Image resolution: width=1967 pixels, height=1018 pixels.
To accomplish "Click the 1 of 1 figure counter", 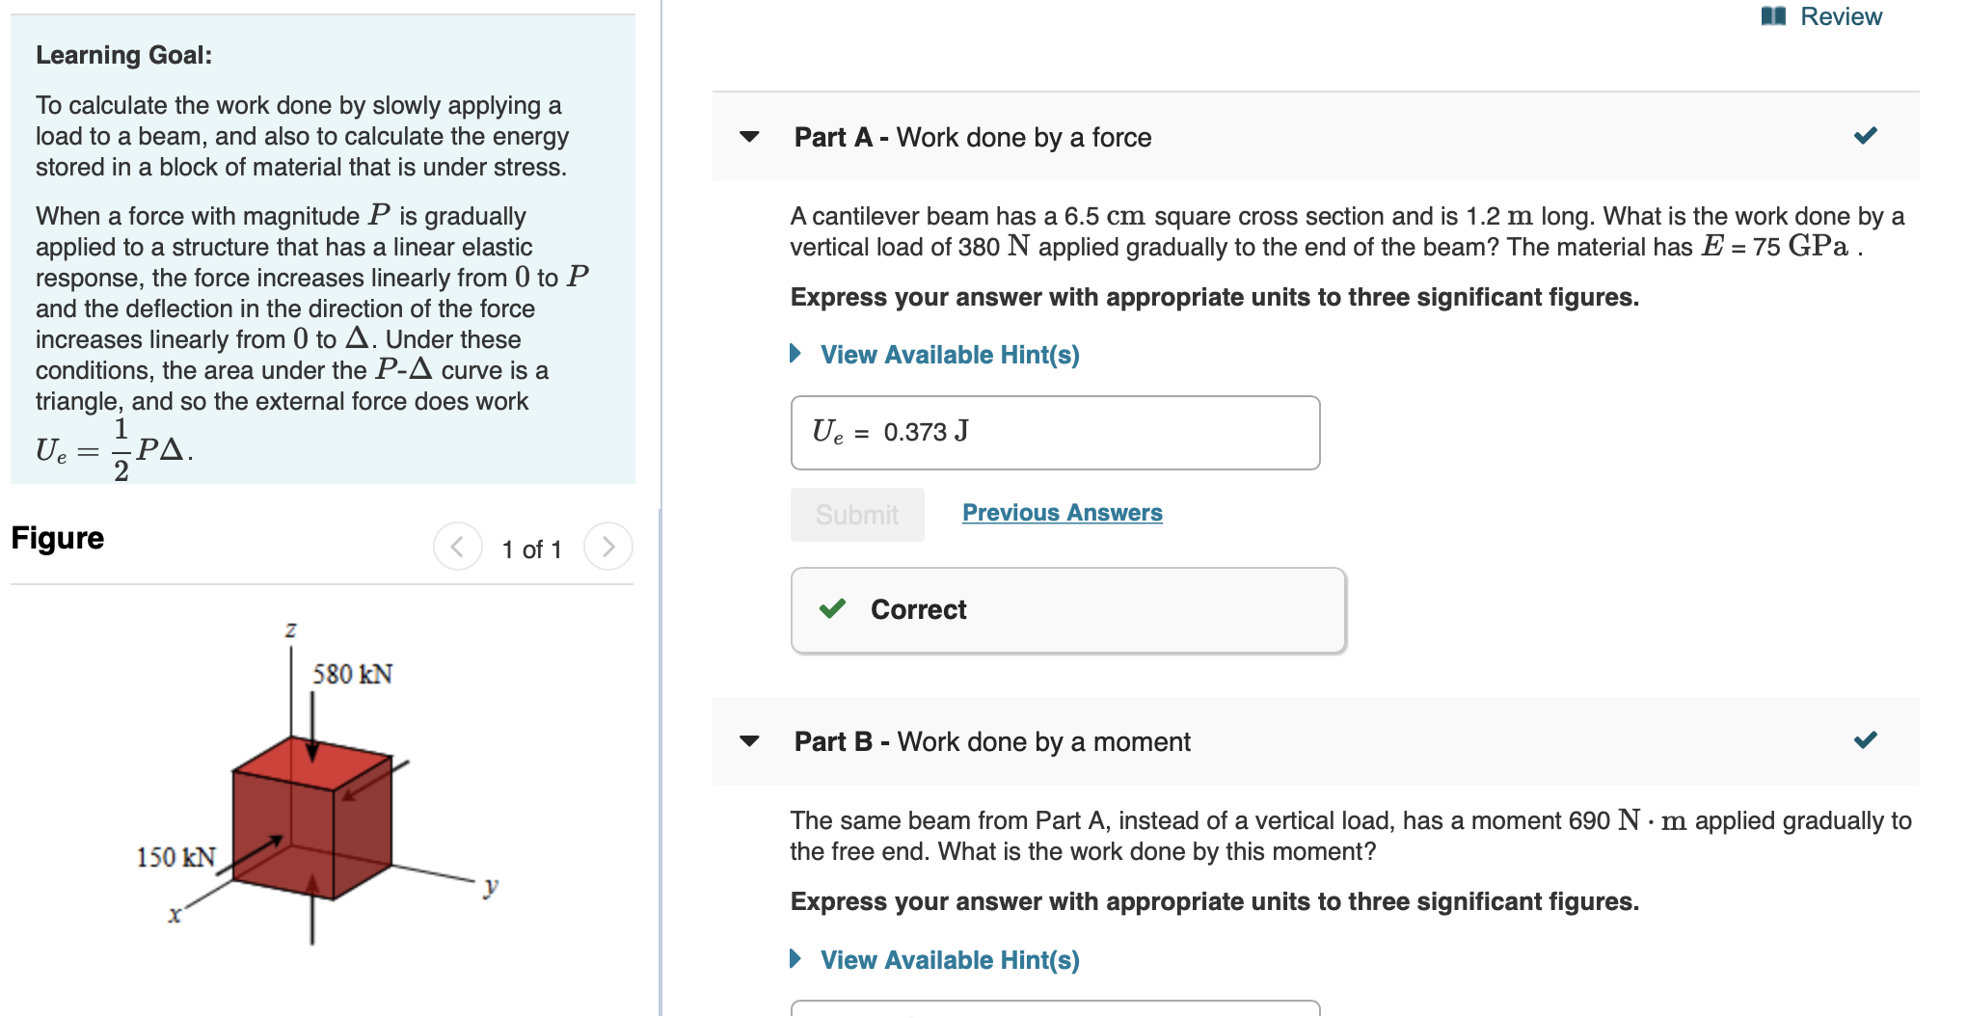I will [531, 549].
